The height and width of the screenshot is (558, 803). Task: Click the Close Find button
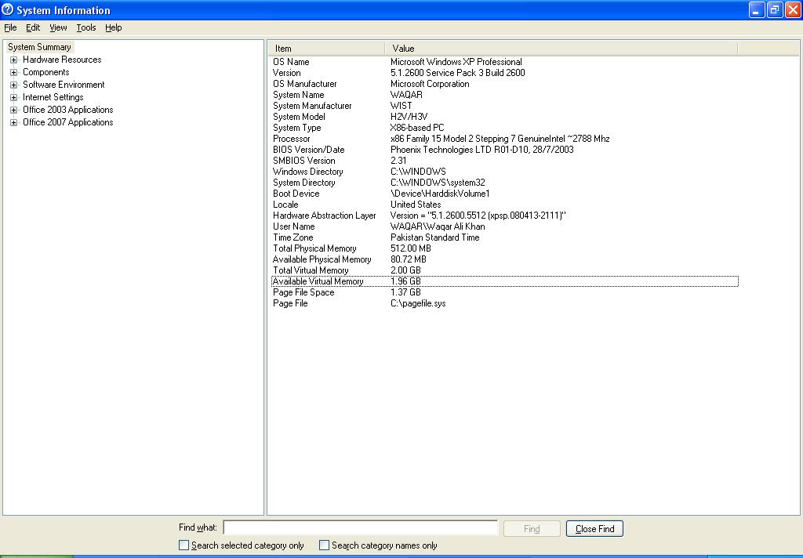click(x=594, y=528)
